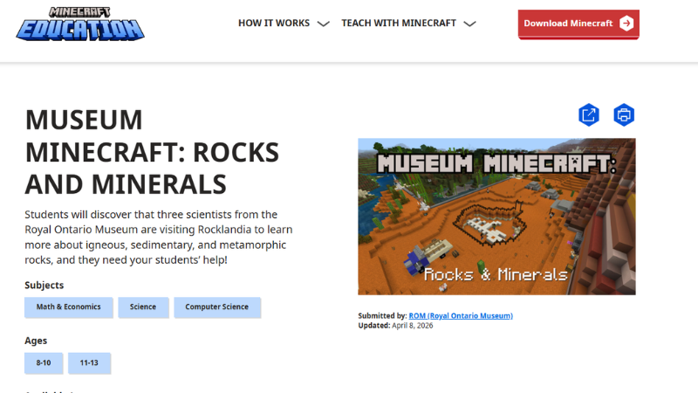Screen dimensions: 698x393
Task: Click the Download Minecraft button
Action: click(578, 24)
